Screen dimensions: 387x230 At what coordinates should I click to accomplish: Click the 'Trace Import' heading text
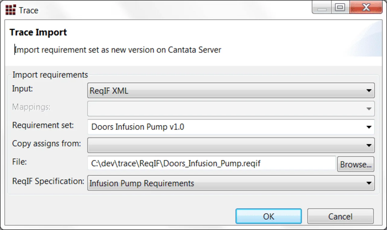[38, 32]
